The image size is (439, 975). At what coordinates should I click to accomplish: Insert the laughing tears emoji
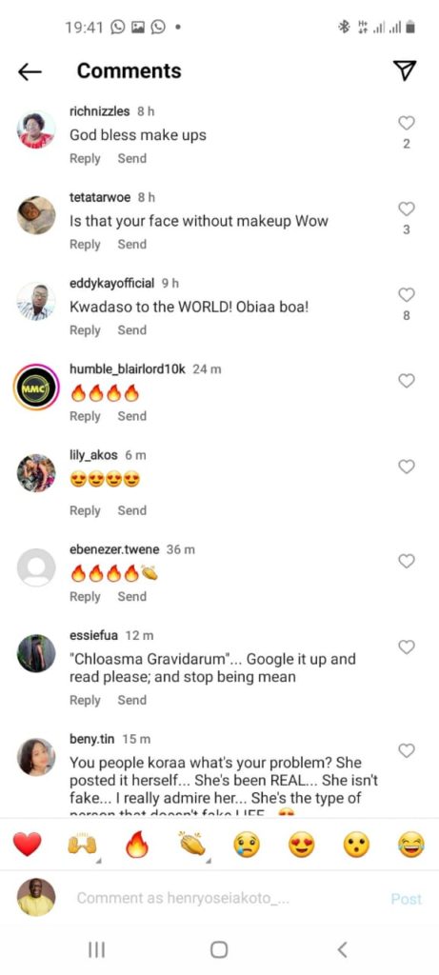tap(411, 846)
